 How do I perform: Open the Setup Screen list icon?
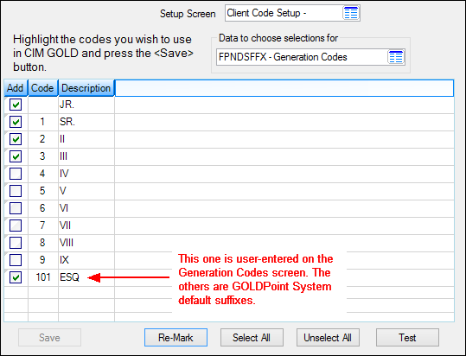point(351,13)
